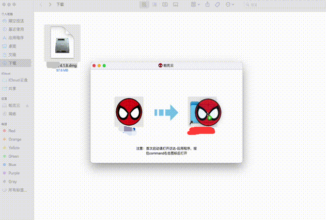Click the Share toolbar icon
This screenshot has width=326, height=220.
click(x=207, y=4)
